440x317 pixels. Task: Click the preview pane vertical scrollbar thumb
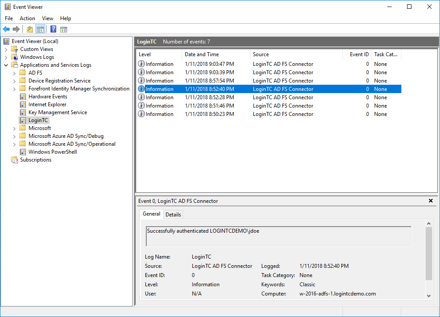[x=429, y=254]
